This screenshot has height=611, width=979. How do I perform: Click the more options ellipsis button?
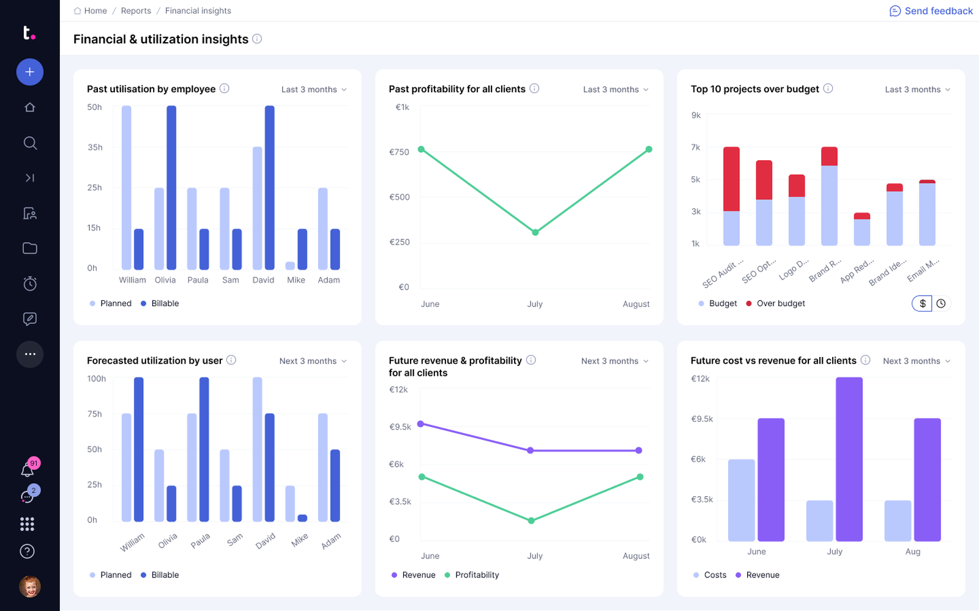coord(29,354)
